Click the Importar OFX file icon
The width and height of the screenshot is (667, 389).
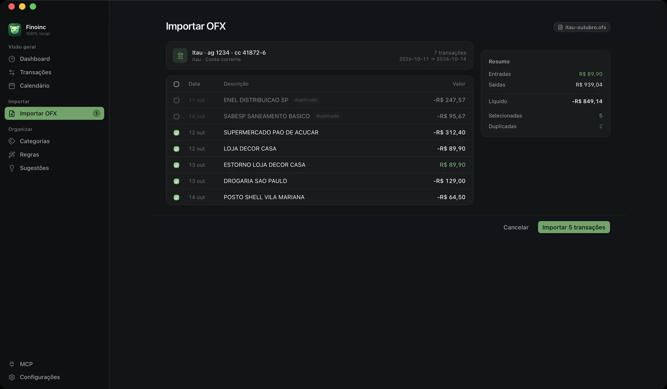[12, 114]
